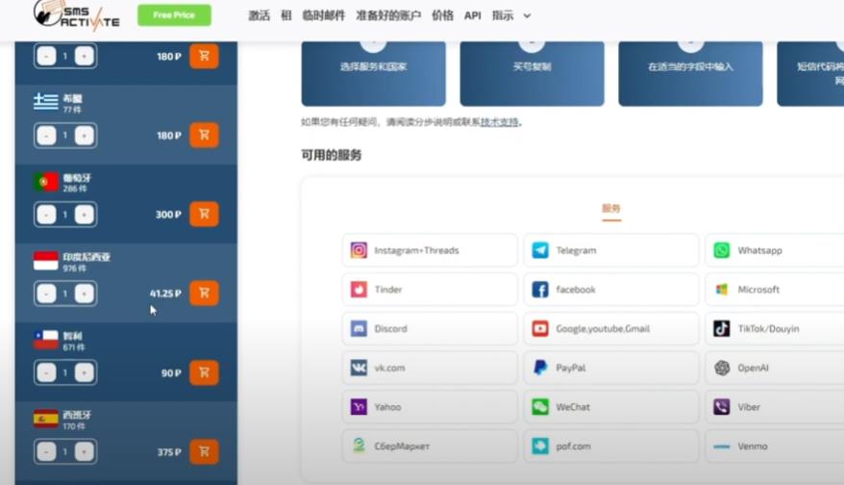
Task: Click the Indonesia flag icon
Action: pyautogui.click(x=46, y=261)
